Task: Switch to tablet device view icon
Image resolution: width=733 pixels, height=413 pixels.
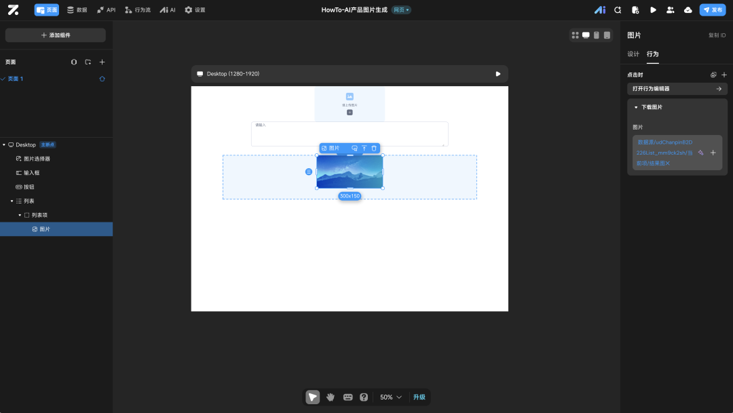Action: click(x=607, y=35)
